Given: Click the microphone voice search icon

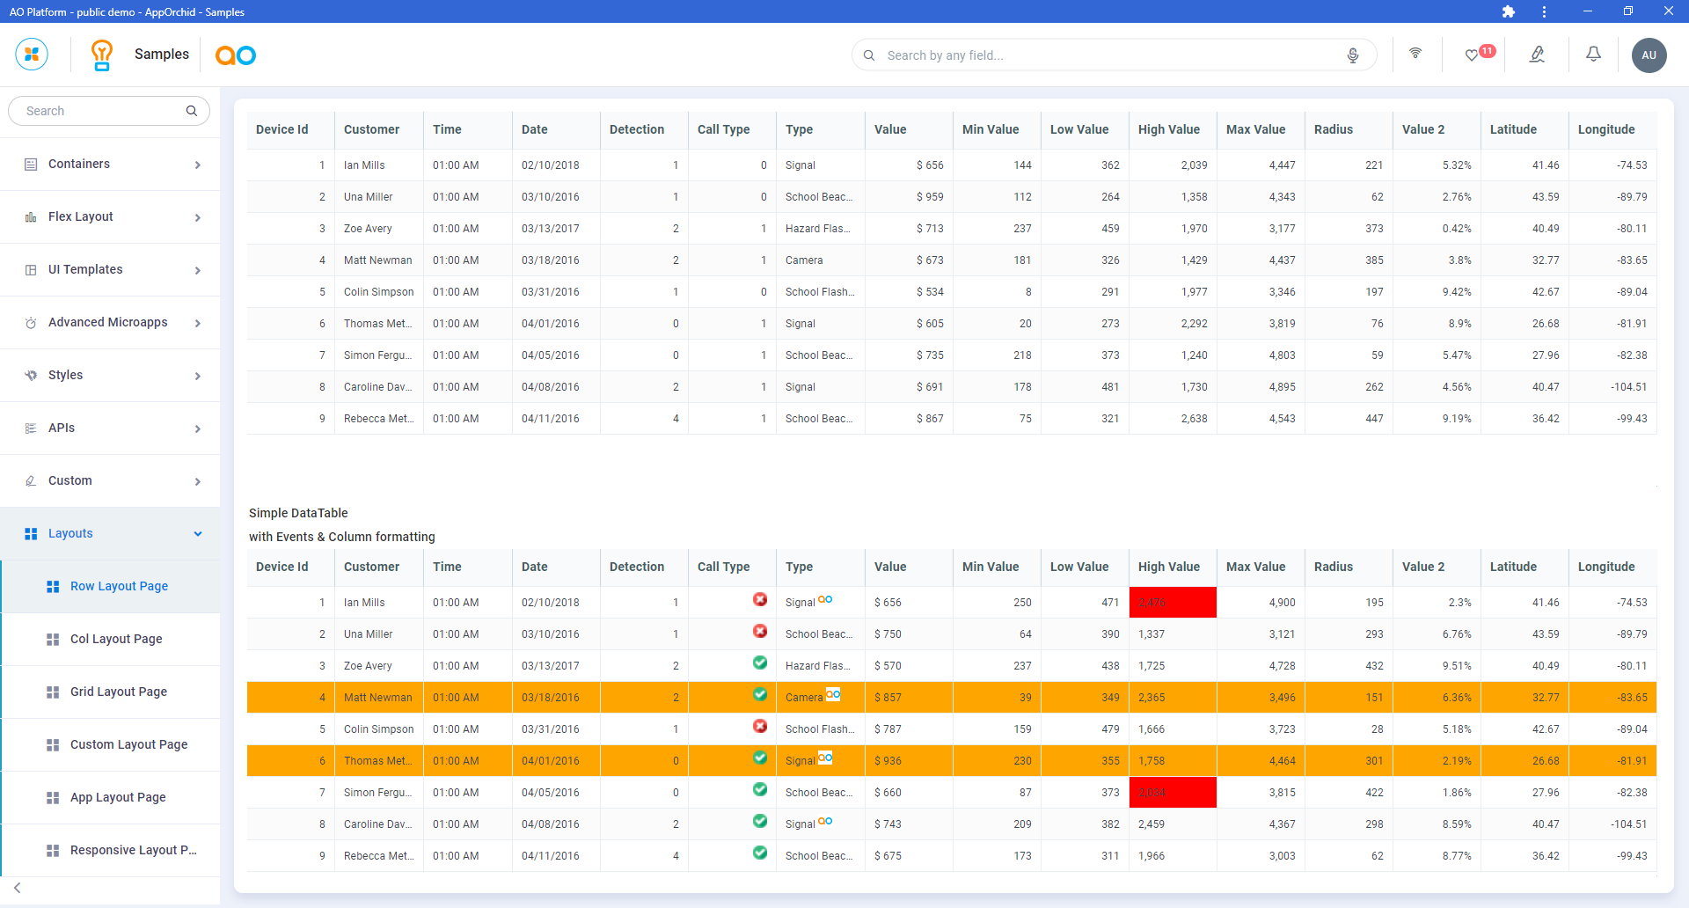Looking at the screenshot, I should (1353, 55).
